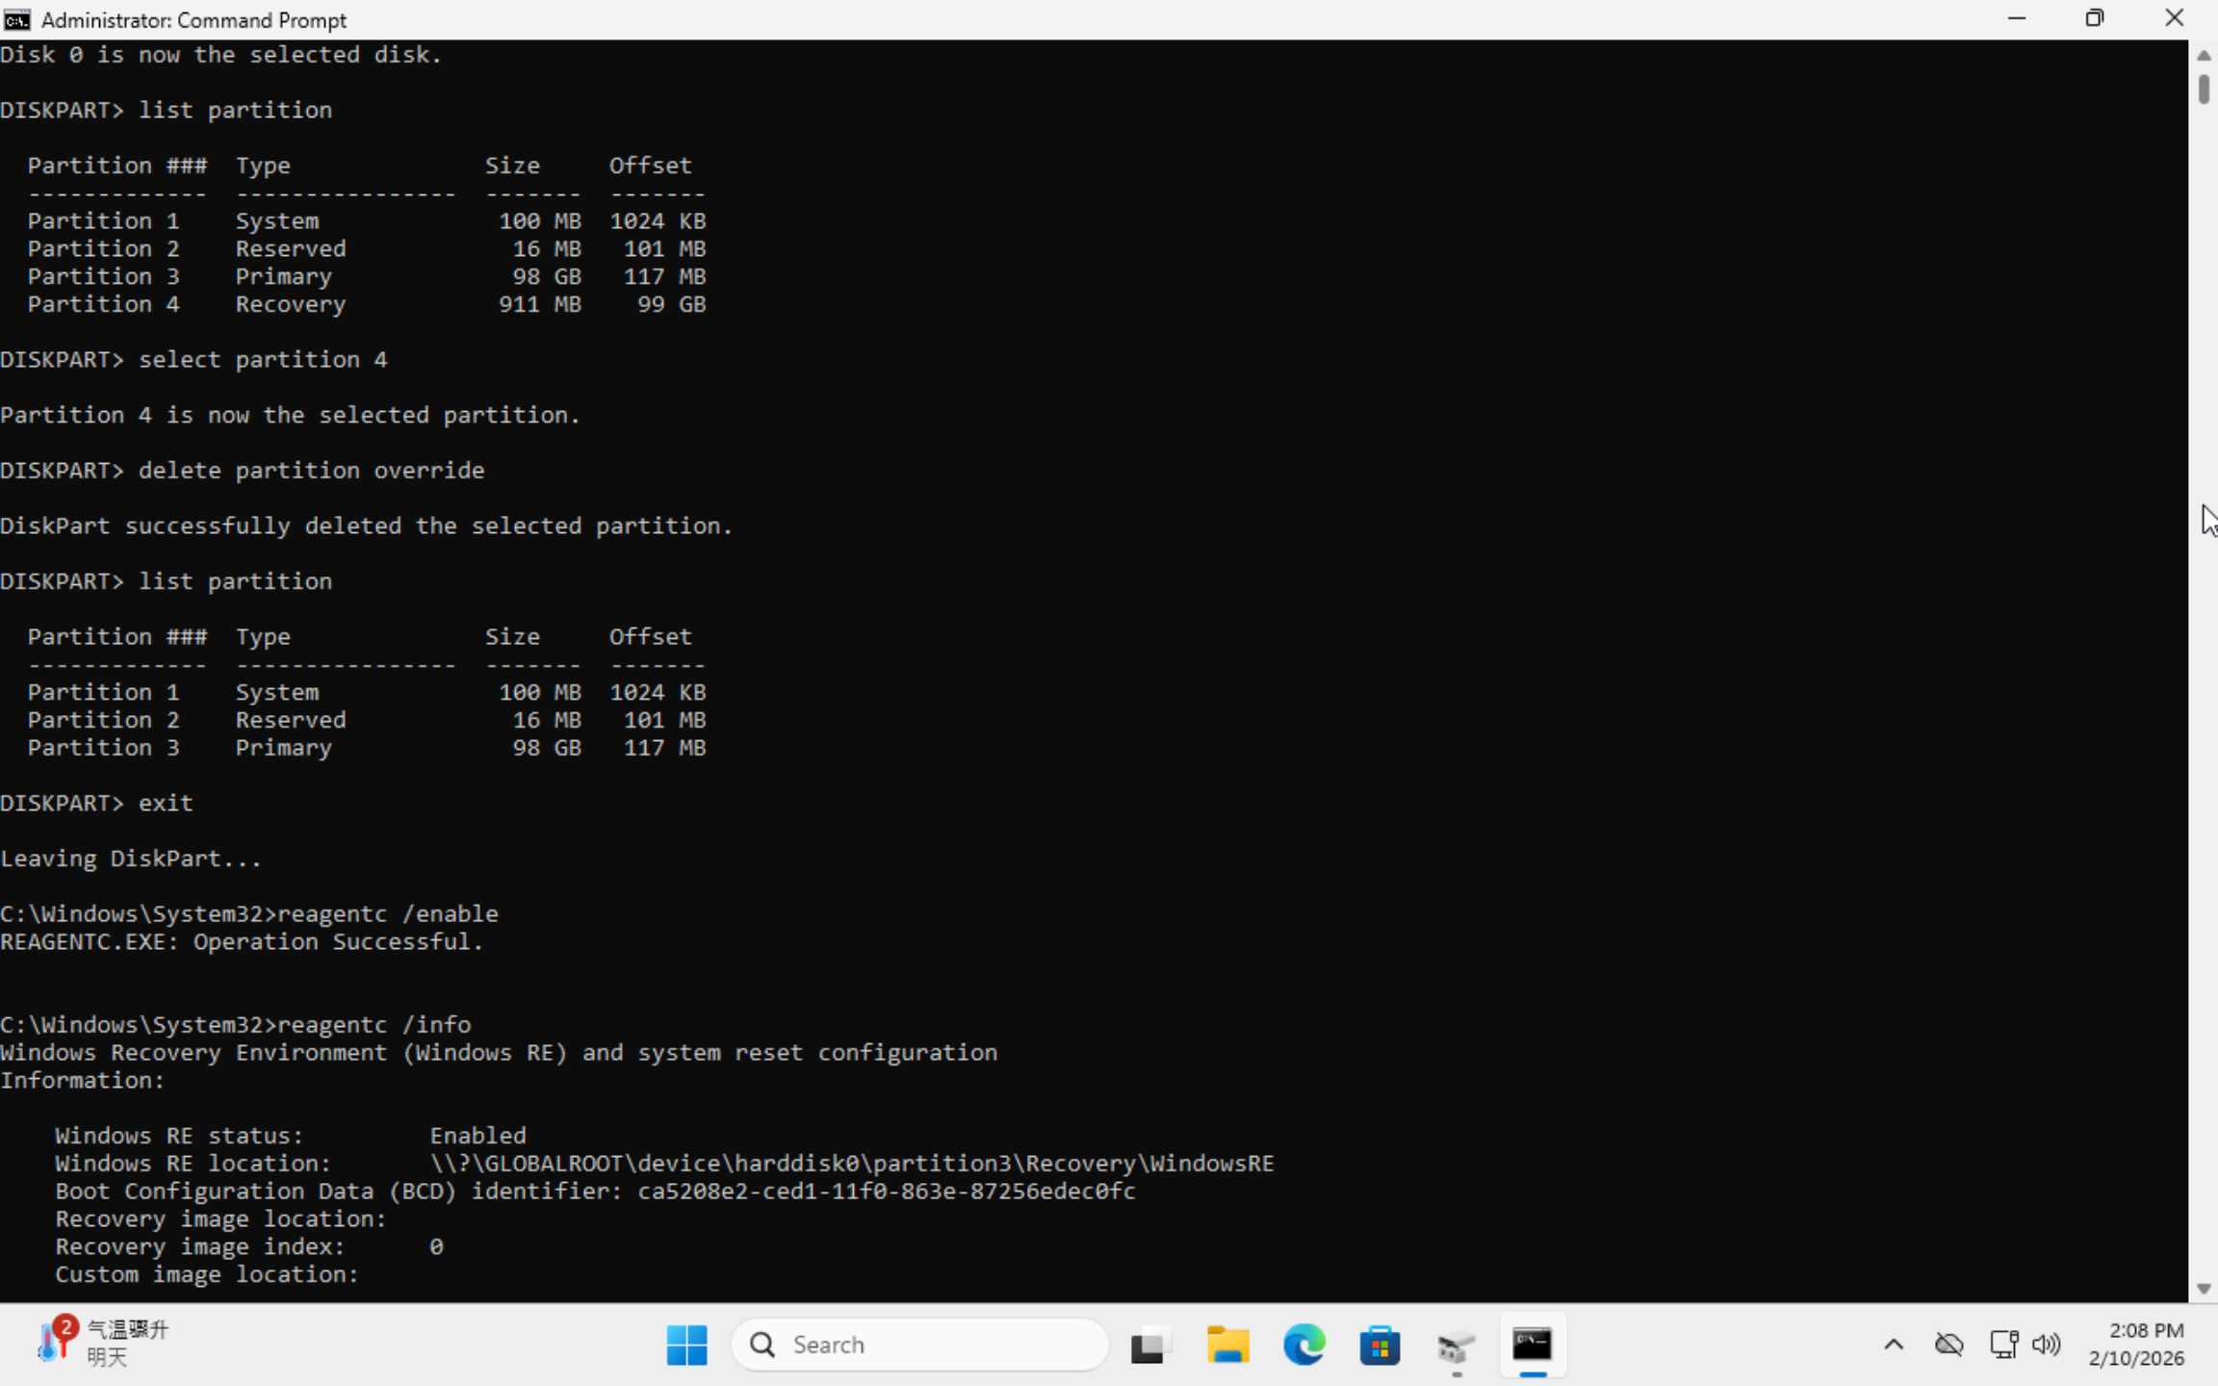Open the weather widget on taskbar

[103, 1343]
